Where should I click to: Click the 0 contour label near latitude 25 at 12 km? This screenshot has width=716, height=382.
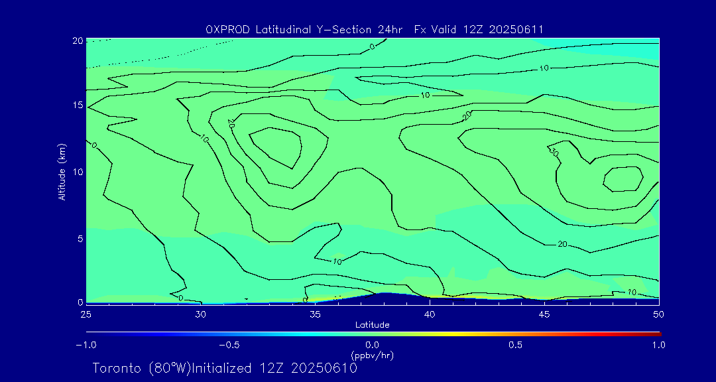(94, 145)
